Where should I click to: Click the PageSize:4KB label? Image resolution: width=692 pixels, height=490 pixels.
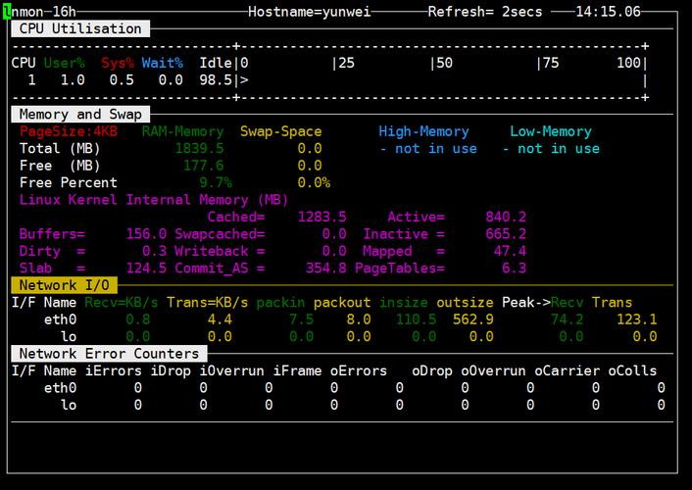click(69, 131)
